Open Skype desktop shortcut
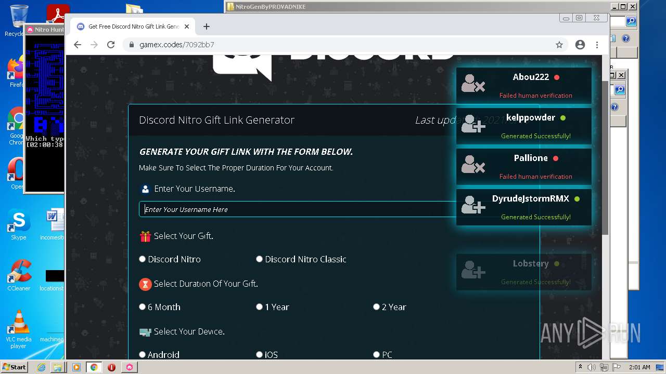The height and width of the screenshot is (374, 666). click(19, 224)
